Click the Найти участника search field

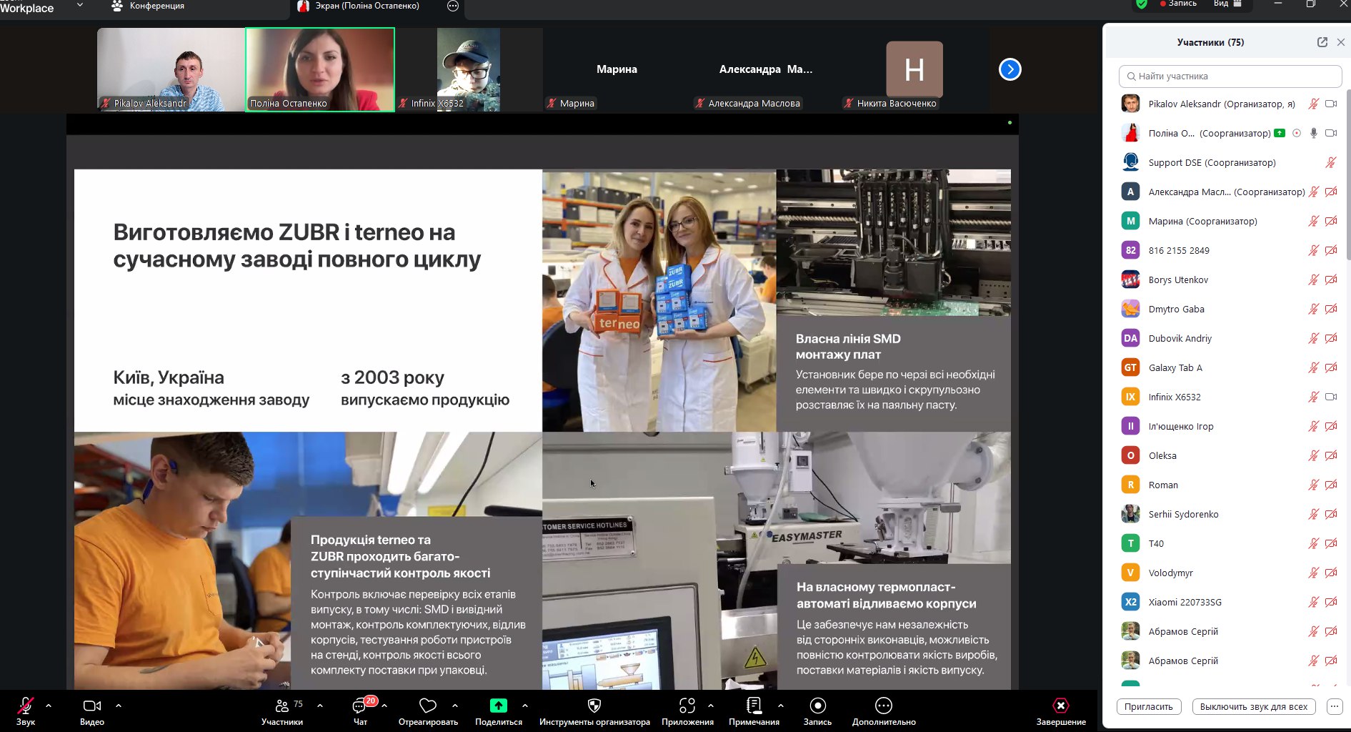pos(1230,76)
